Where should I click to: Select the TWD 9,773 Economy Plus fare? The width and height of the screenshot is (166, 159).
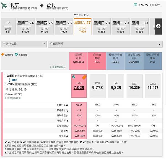pos(97,86)
